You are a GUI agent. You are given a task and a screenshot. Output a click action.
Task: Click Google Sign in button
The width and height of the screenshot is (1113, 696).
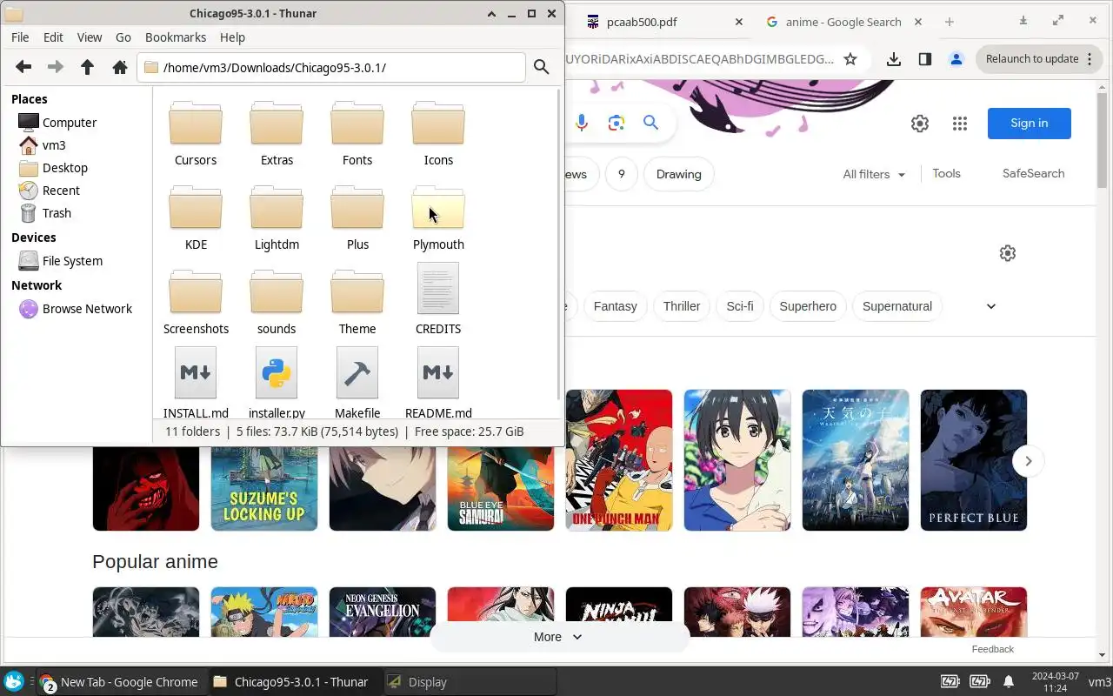point(1030,123)
